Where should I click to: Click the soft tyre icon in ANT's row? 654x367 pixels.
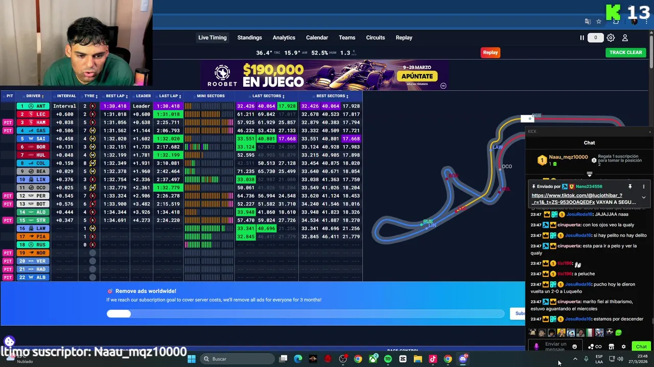pos(92,106)
